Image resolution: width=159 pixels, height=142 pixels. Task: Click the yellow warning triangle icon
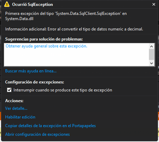tap(7, 4)
